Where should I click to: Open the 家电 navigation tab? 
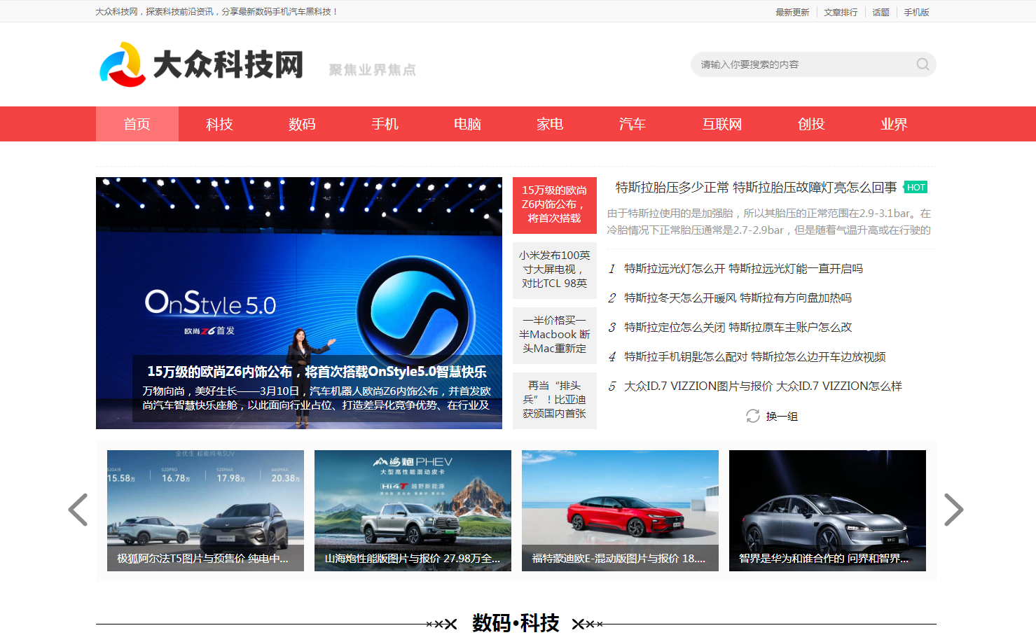pos(550,124)
